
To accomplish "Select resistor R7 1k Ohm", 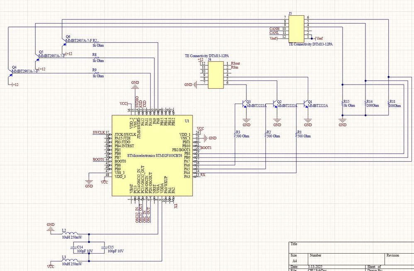I will tap(97, 42).
